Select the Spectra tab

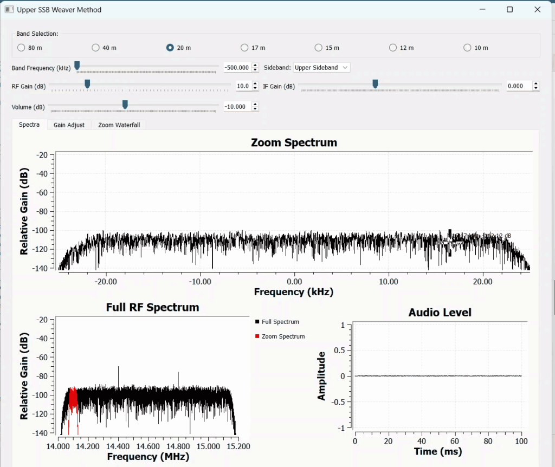[29, 125]
